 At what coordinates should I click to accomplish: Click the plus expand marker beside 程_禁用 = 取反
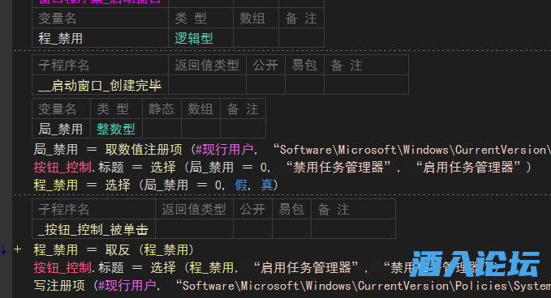pos(17,249)
